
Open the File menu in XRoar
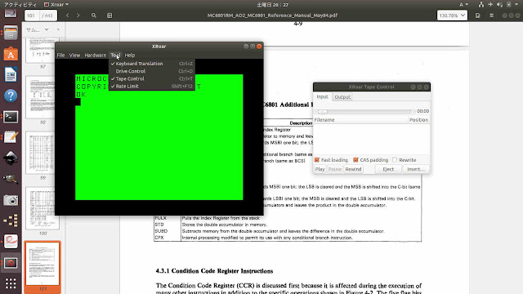pos(60,56)
